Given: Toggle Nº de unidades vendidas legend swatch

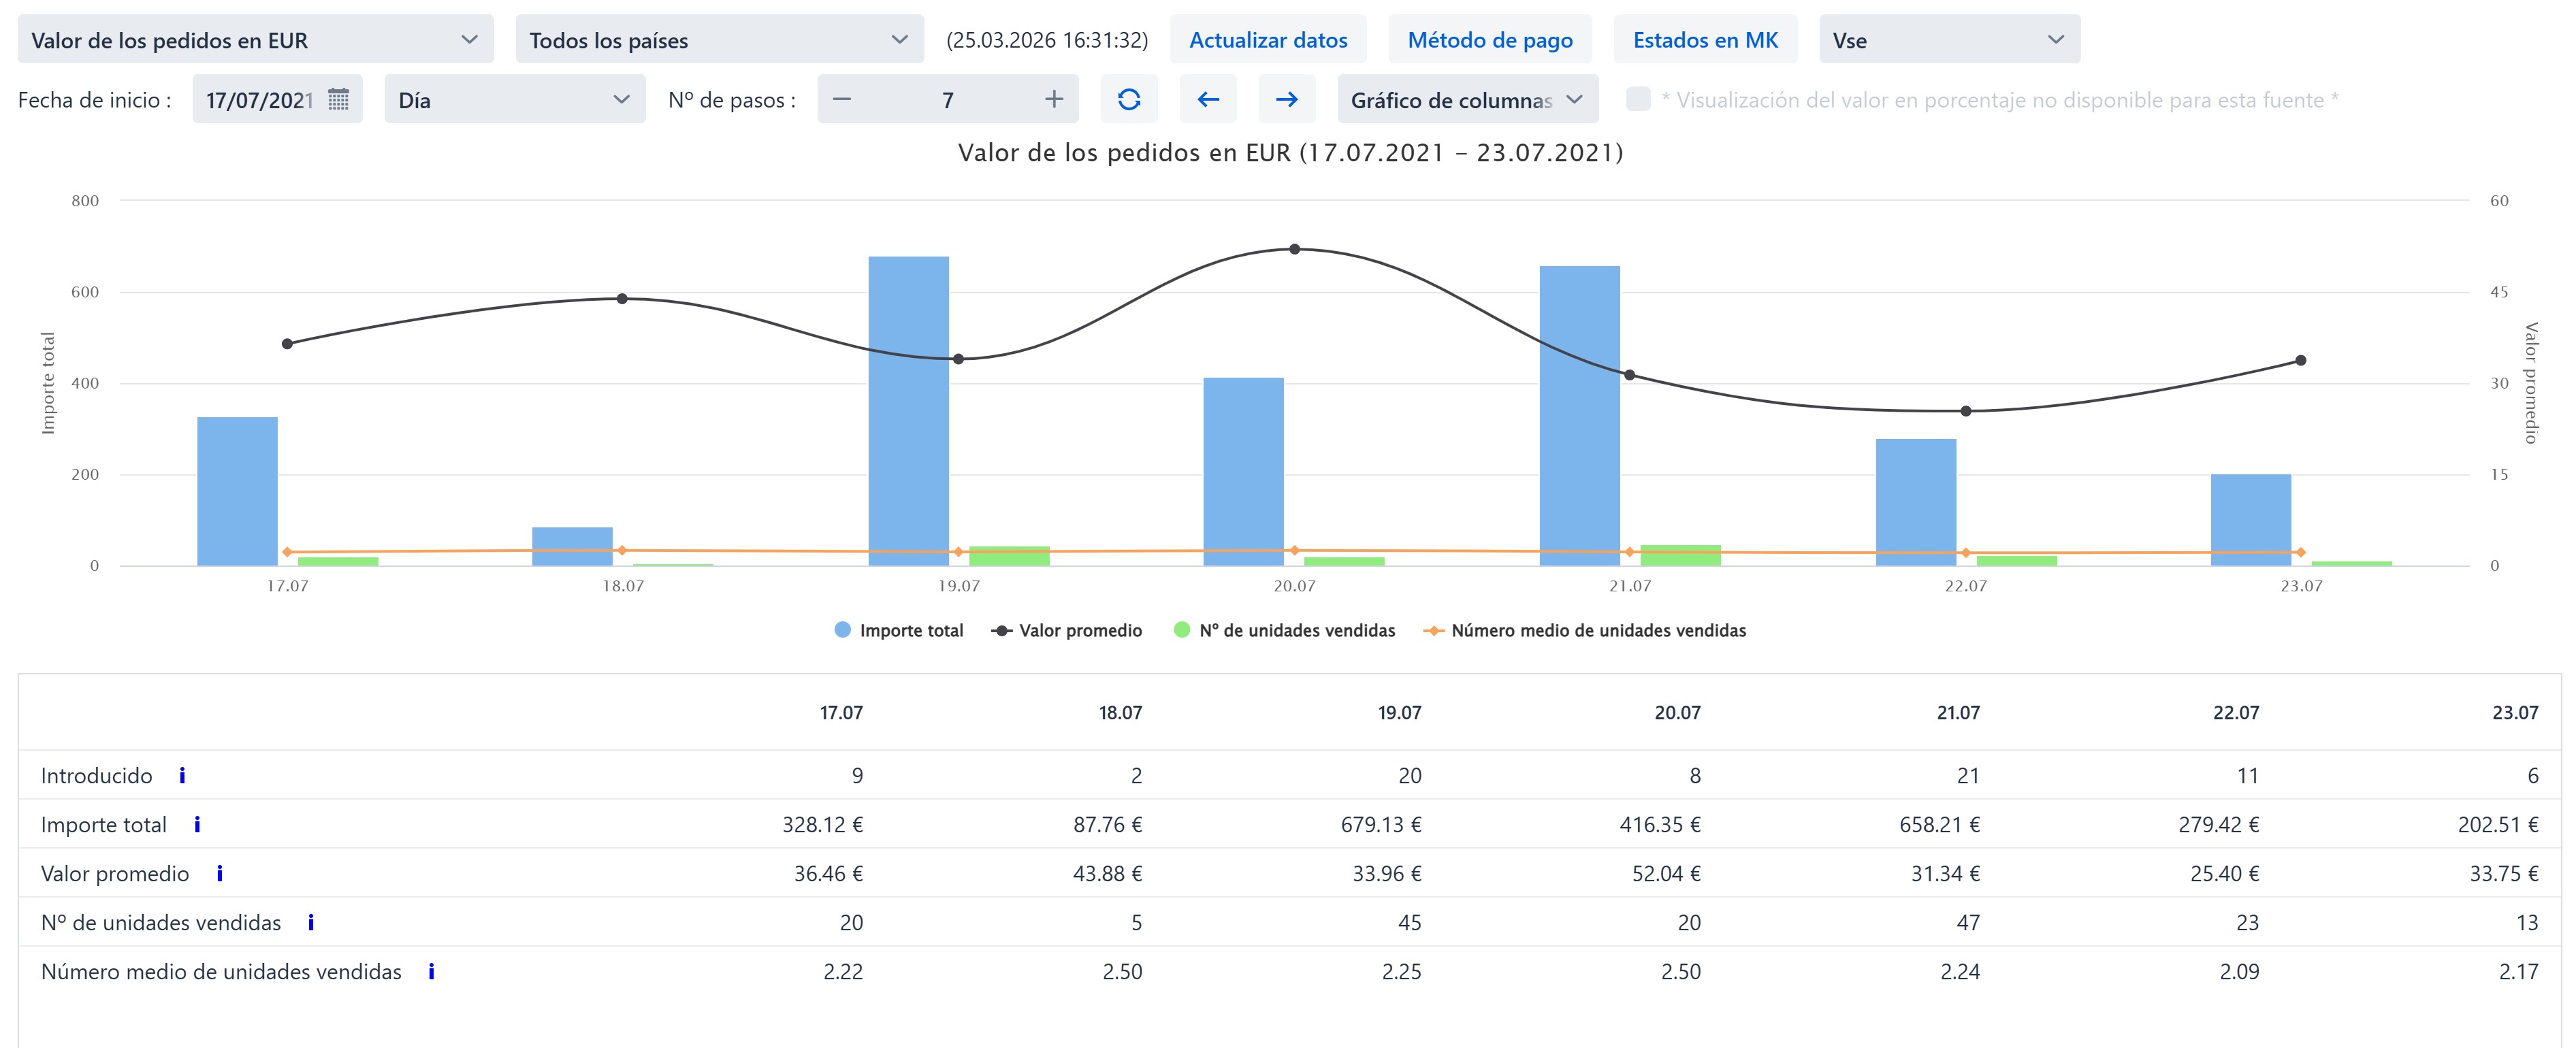Looking at the screenshot, I should tap(1182, 630).
